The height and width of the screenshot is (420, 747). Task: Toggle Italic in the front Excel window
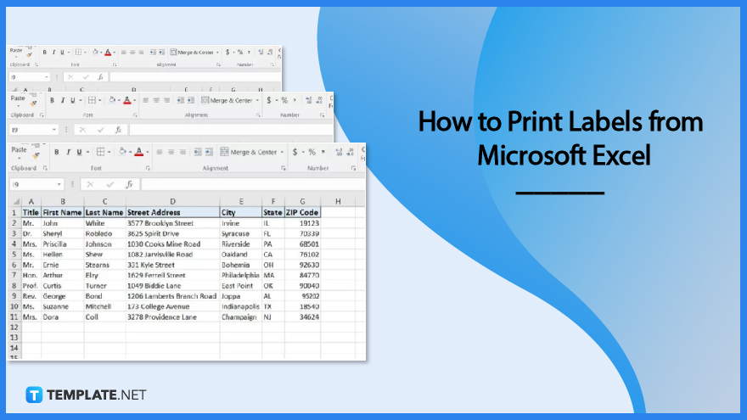point(68,152)
